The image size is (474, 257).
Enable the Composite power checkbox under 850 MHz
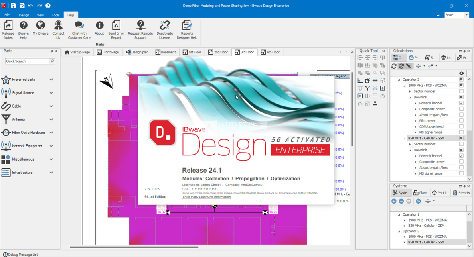click(x=461, y=162)
